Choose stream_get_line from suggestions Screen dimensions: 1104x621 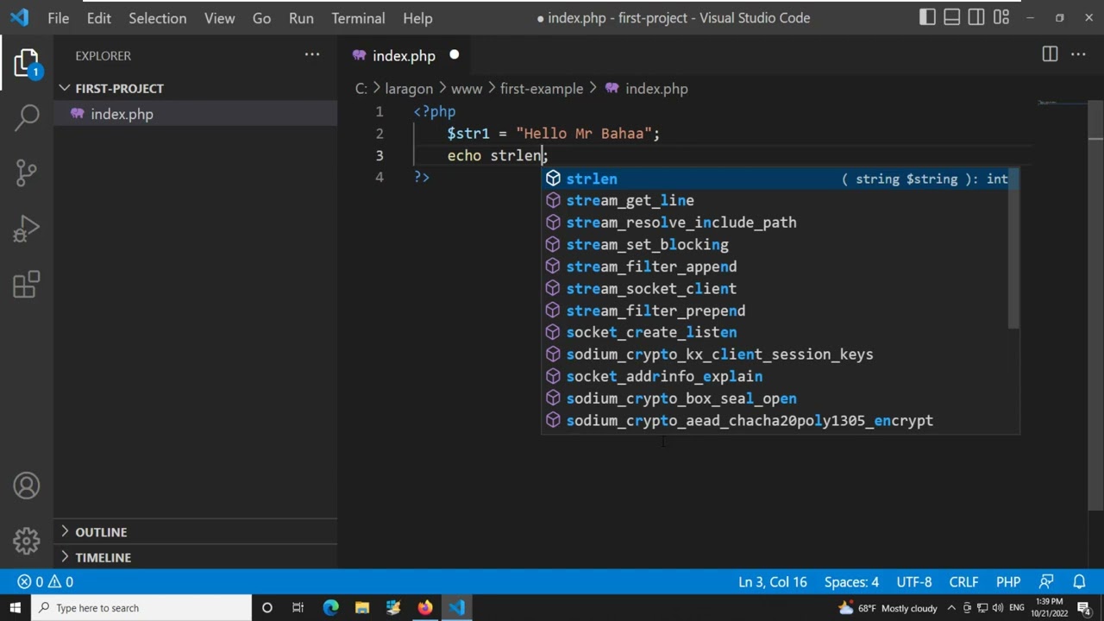click(775, 200)
